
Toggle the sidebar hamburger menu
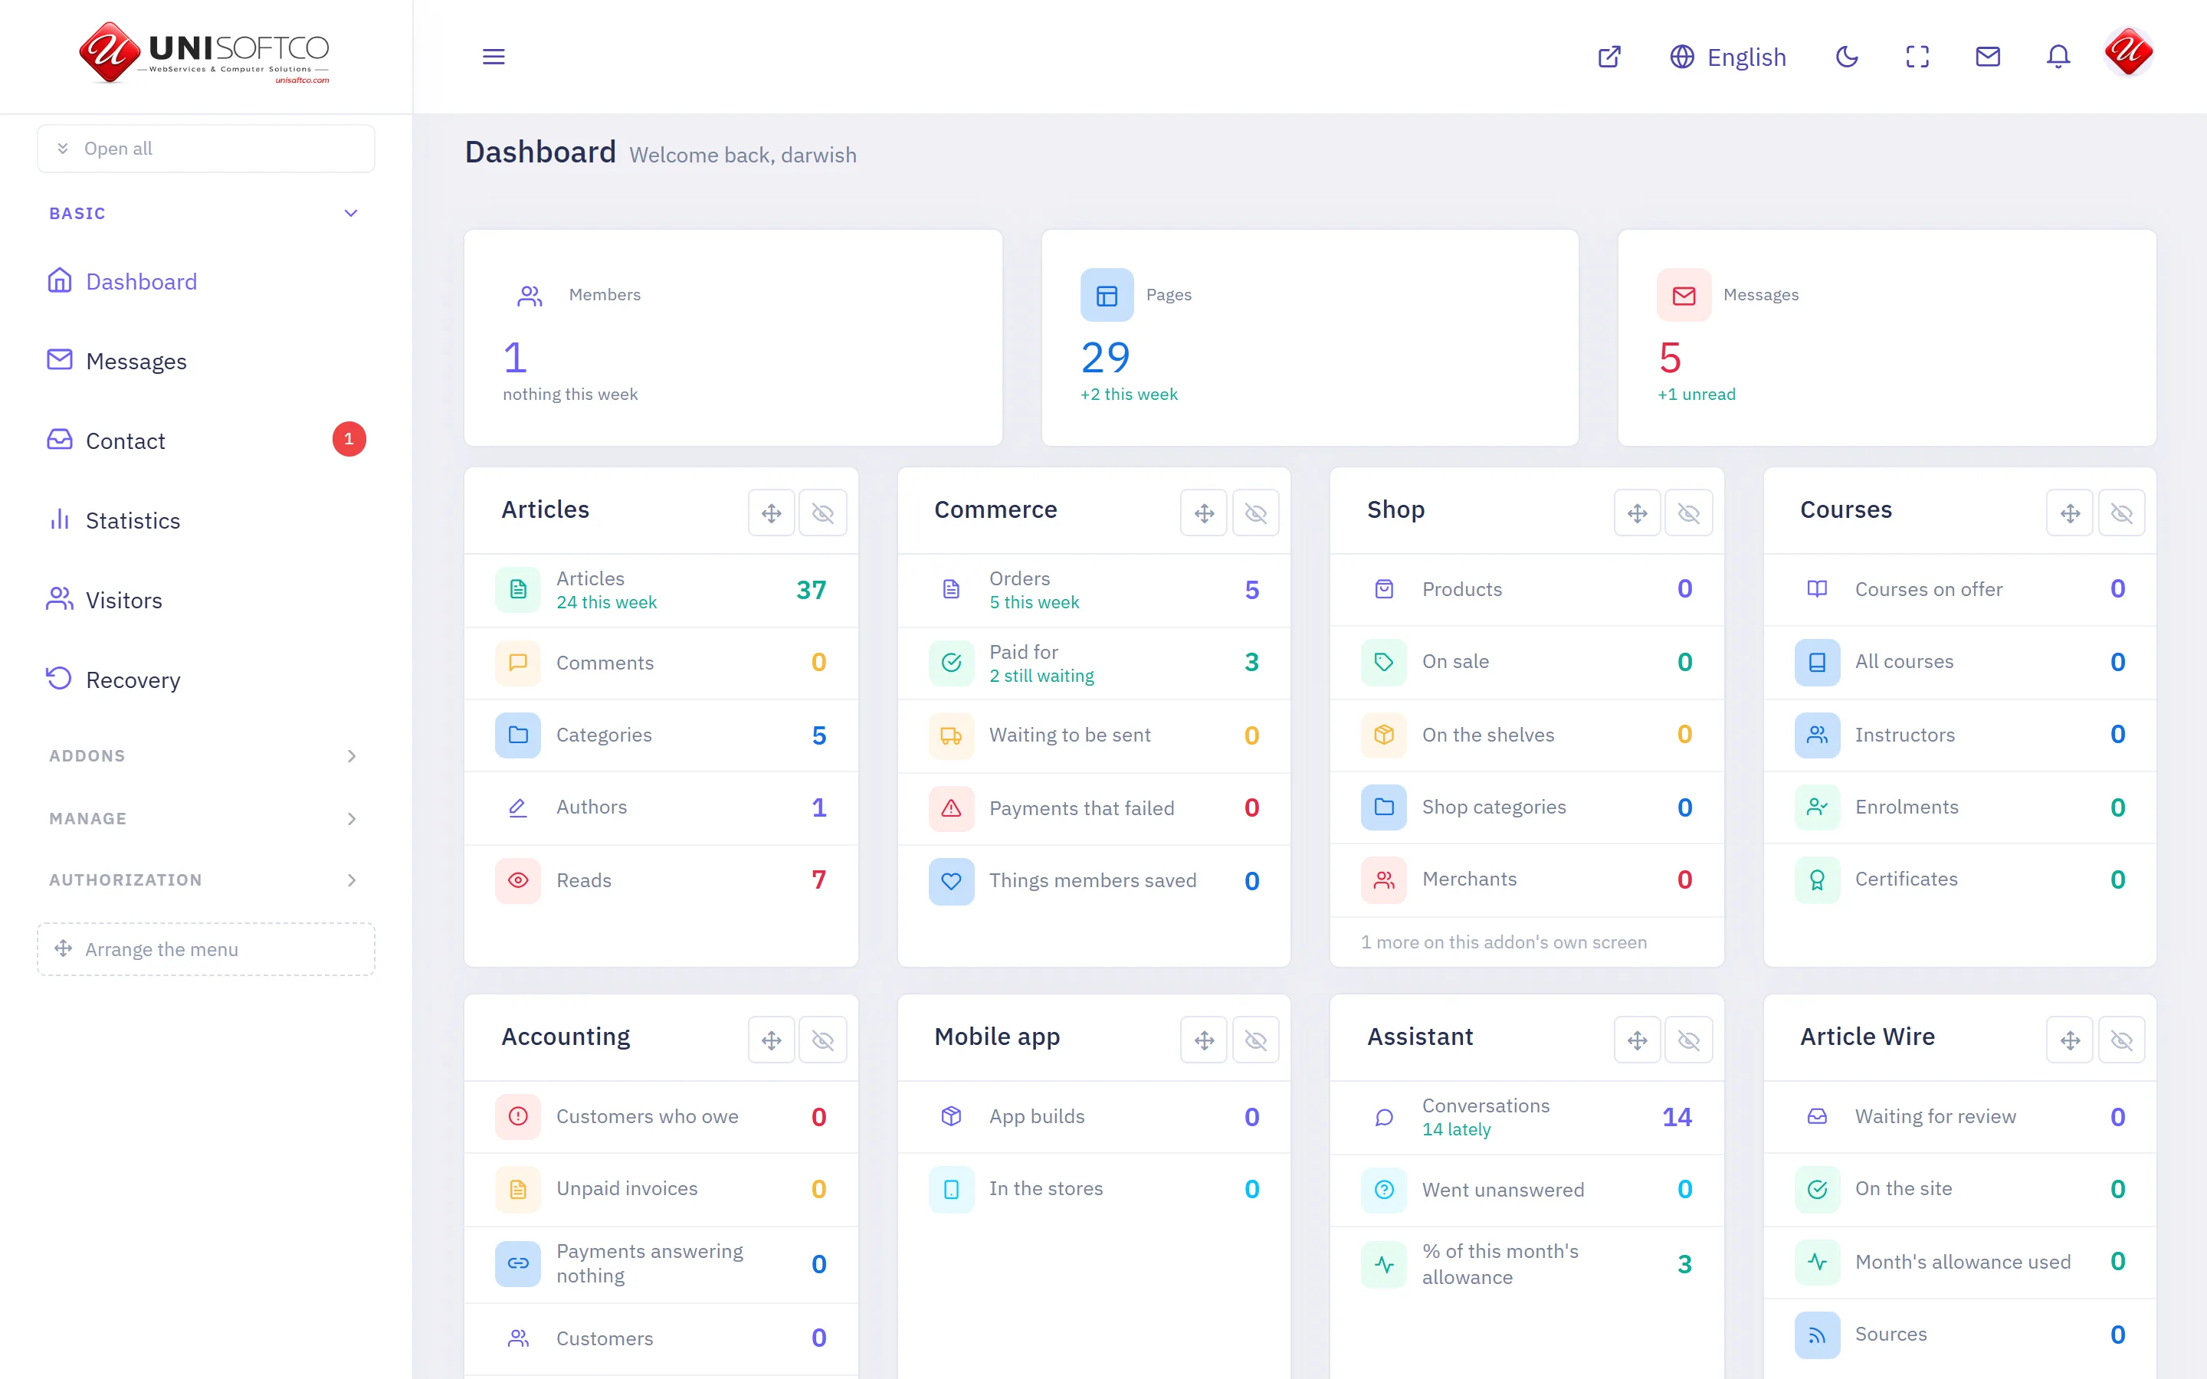coord(494,57)
